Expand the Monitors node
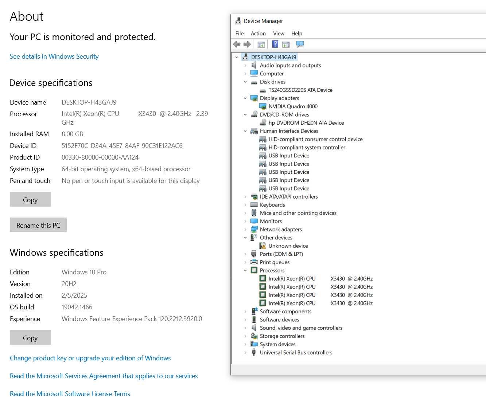This screenshot has width=486, height=407. click(245, 221)
